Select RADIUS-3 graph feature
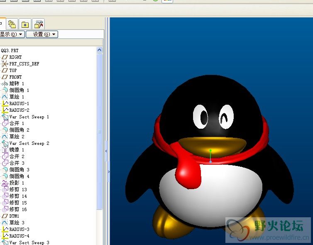The image size is (313, 245). point(20,229)
